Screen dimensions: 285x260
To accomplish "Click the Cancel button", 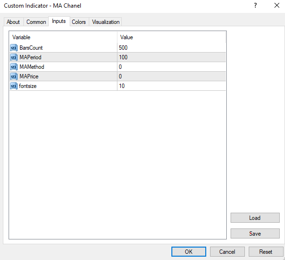I will click(x=227, y=252).
